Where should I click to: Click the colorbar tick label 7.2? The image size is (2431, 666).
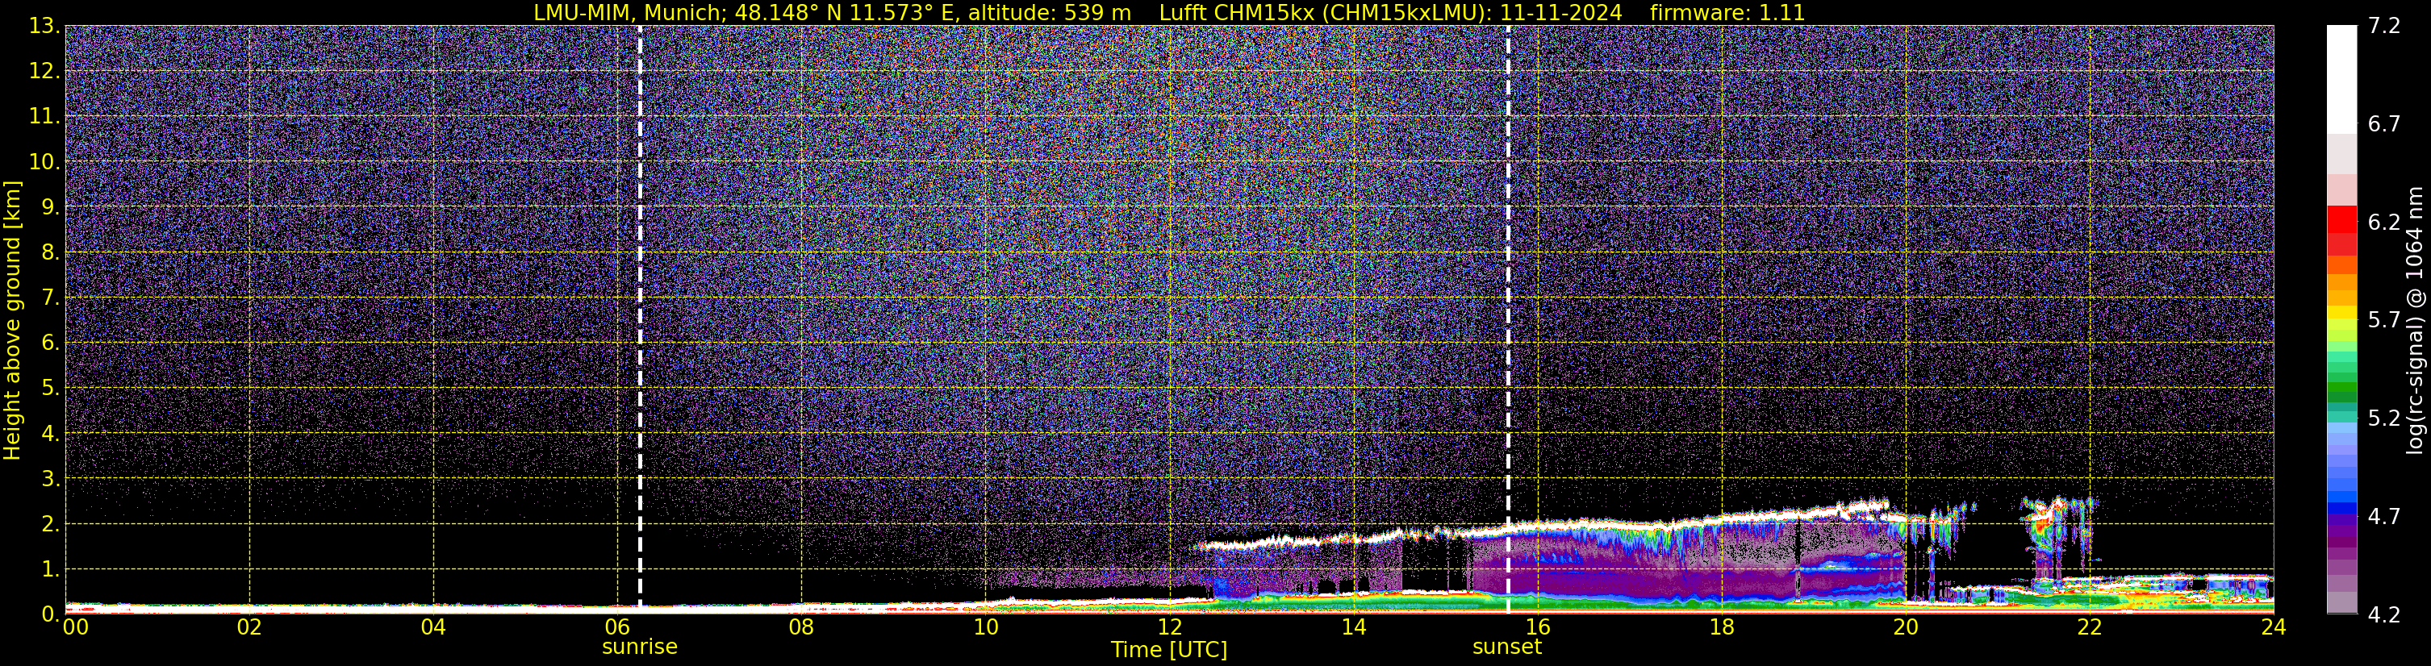coord(2384,27)
